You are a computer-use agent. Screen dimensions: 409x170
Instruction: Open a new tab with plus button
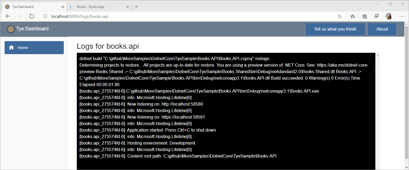tap(136, 7)
